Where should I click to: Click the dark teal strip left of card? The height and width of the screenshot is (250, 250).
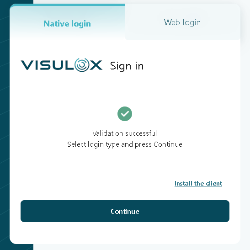pos(5,125)
